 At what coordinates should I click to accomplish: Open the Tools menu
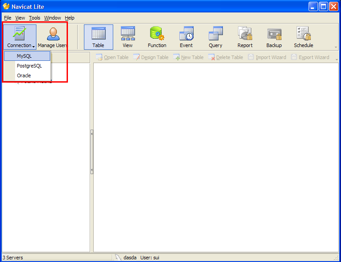[x=35, y=18]
